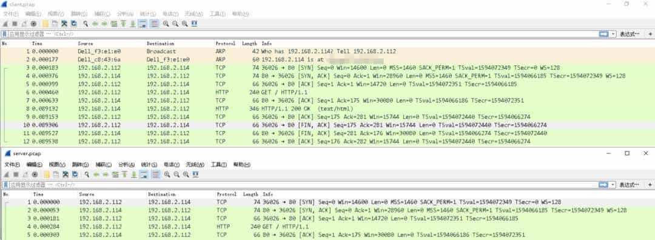Reload capture file icon in server.pcap toolbar
Viewport: 655px width, 240px height.
75,175
